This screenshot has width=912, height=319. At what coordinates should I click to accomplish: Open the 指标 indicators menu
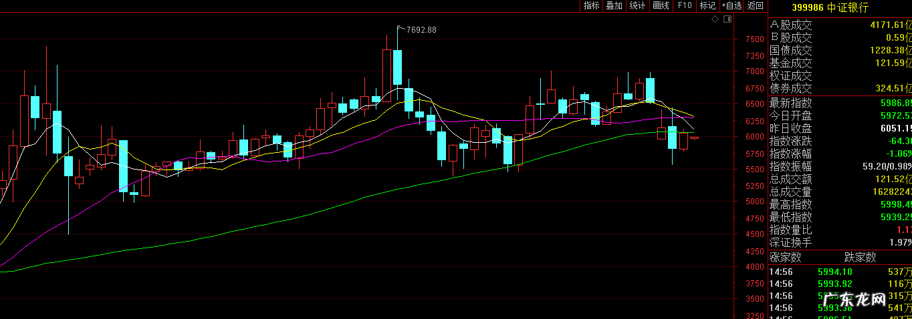pyautogui.click(x=591, y=6)
